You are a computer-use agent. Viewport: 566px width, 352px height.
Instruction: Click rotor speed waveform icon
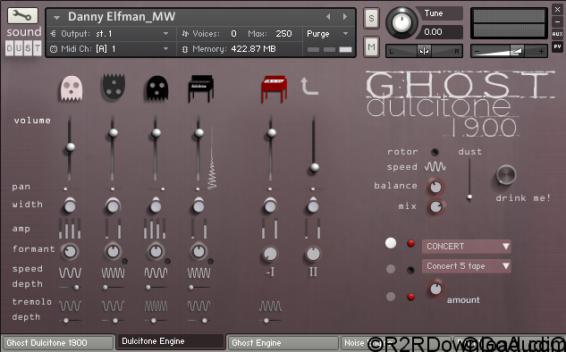tap(435, 167)
